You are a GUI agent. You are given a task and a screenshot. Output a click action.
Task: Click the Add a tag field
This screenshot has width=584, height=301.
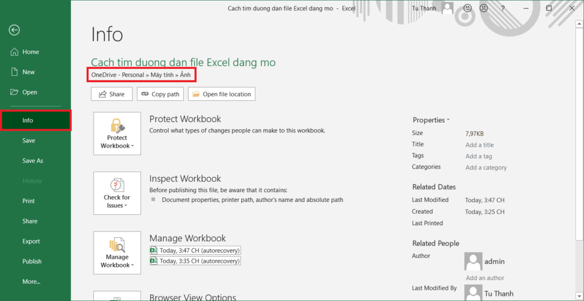pos(478,156)
